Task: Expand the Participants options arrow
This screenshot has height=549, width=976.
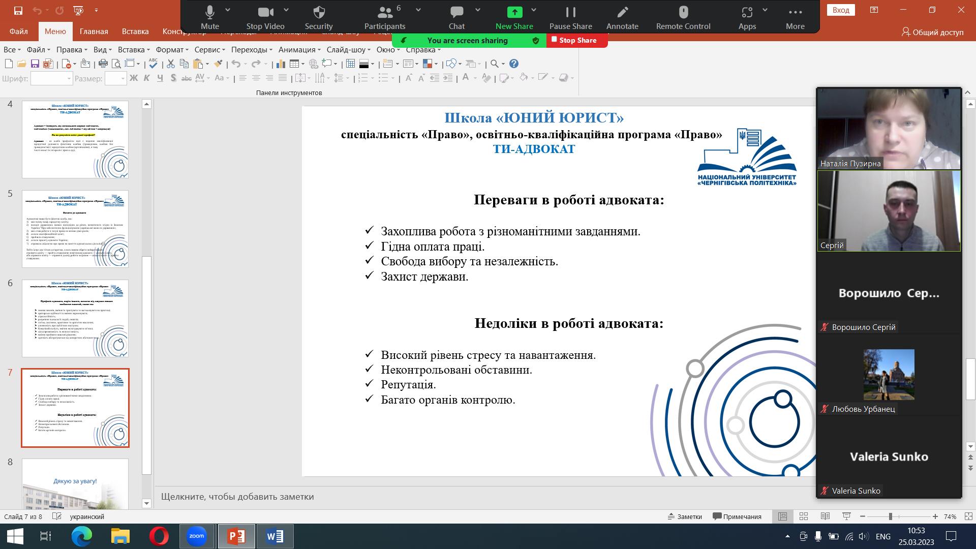Action: (x=418, y=10)
